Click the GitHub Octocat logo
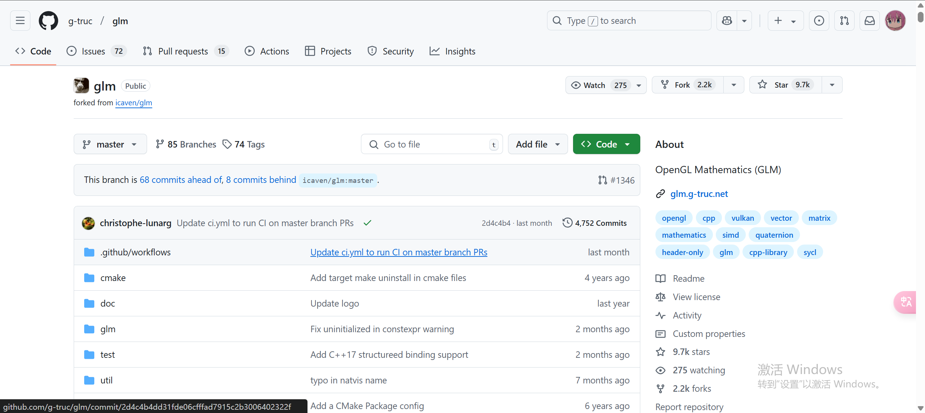This screenshot has height=413, width=925. (x=48, y=21)
